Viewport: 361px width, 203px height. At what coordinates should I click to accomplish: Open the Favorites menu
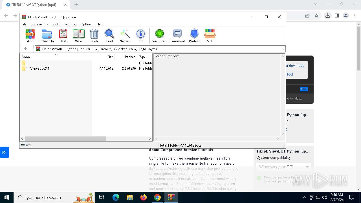[70, 24]
